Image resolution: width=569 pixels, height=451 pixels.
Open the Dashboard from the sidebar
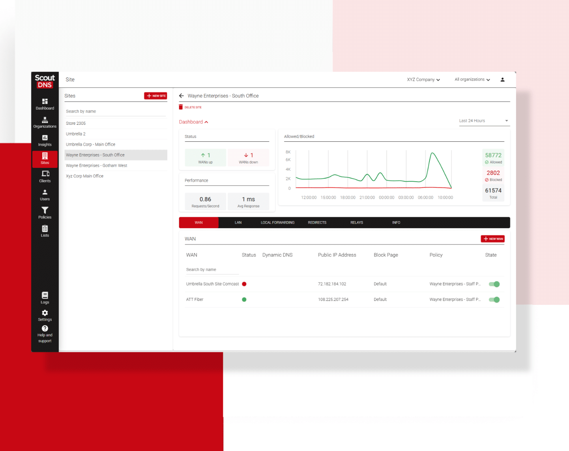[45, 103]
